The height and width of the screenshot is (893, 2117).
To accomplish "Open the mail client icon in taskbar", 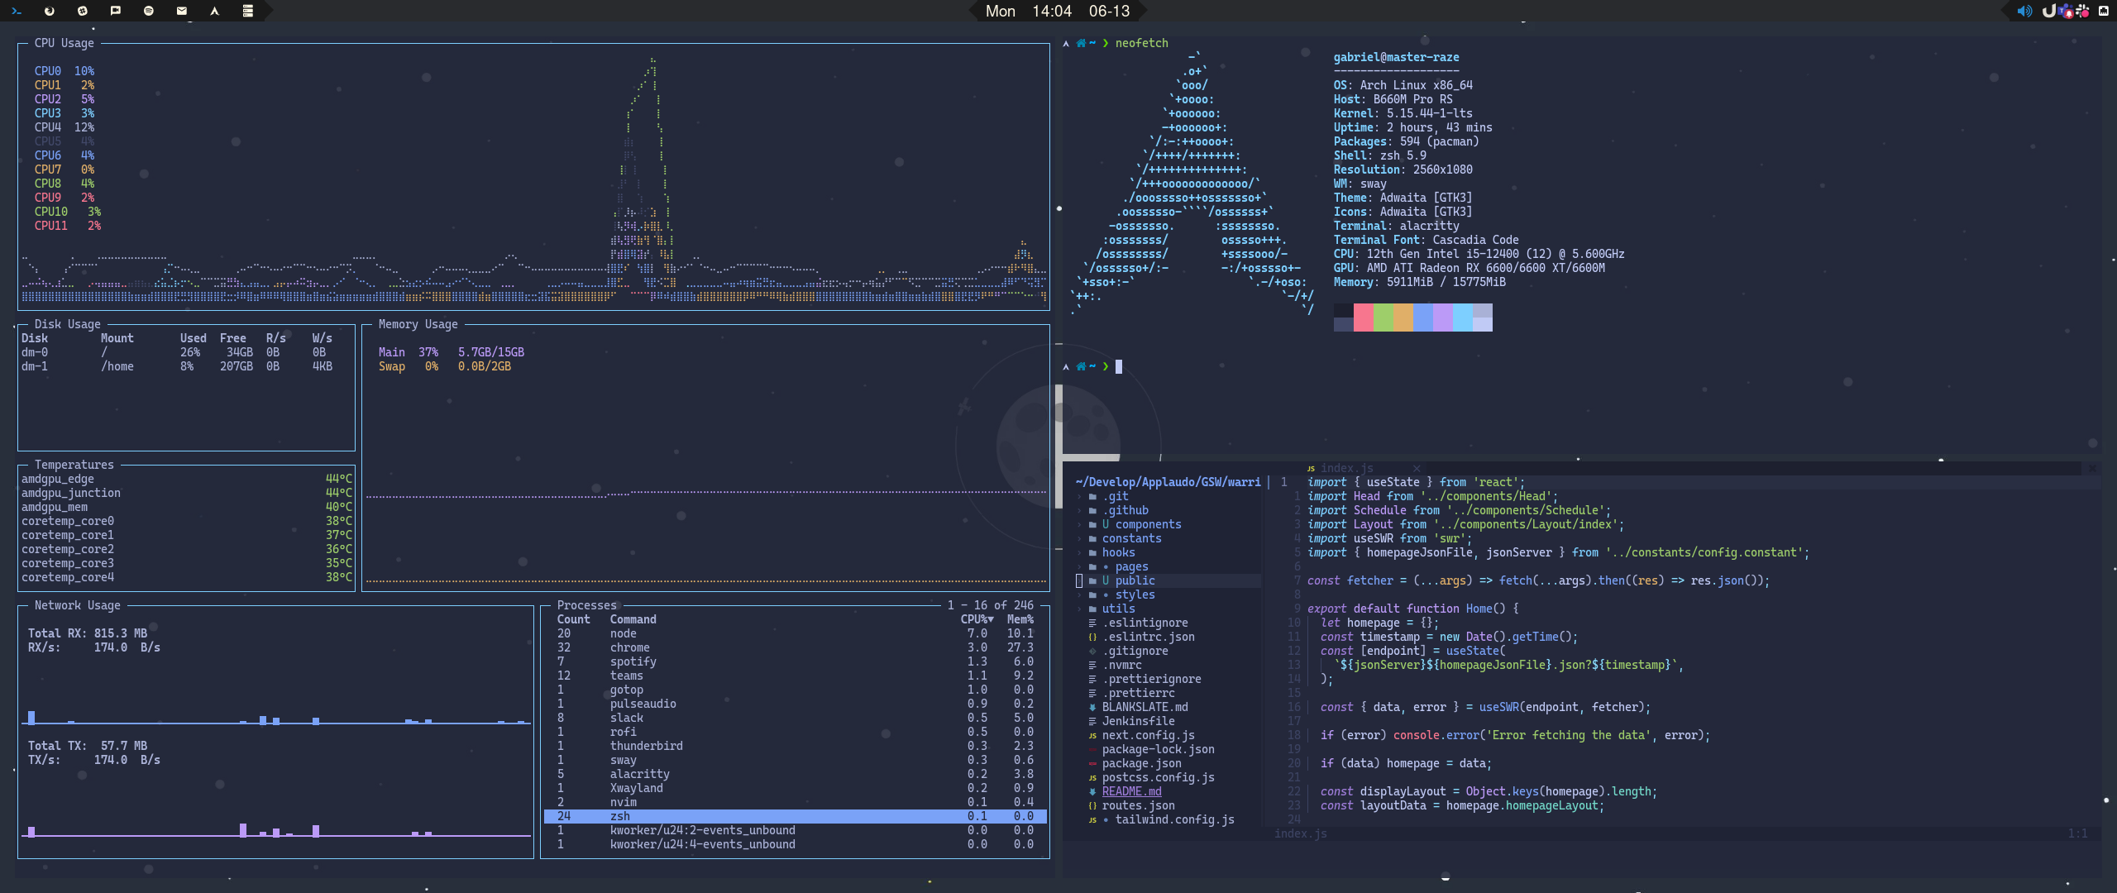I will point(181,12).
